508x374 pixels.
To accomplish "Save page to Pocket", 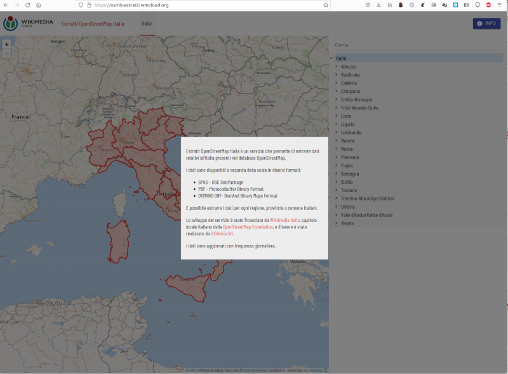I will 368,5.
